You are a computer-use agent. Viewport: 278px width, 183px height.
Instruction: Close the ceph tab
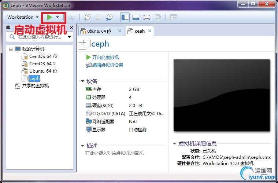pyautogui.click(x=150, y=31)
